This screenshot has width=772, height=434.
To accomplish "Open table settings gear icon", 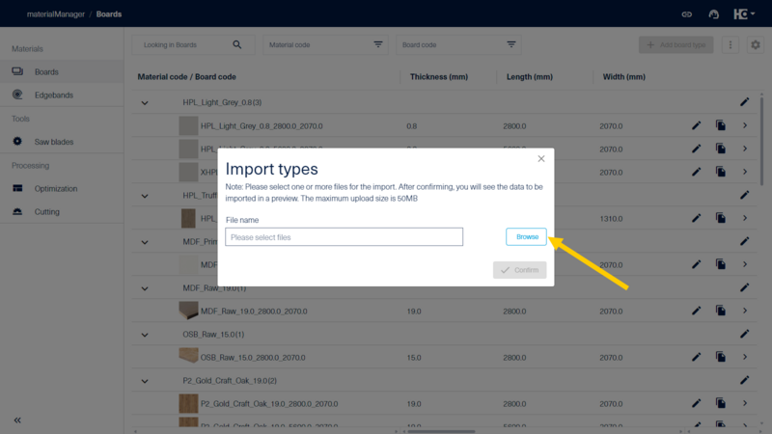I will click(756, 44).
